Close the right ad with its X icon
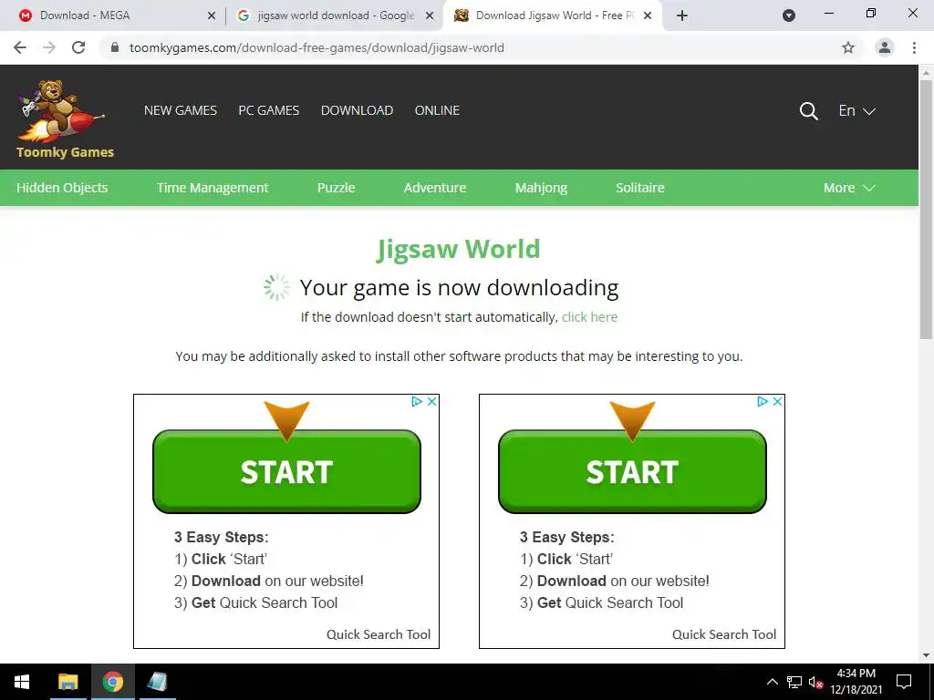This screenshot has width=934, height=700. [x=777, y=402]
